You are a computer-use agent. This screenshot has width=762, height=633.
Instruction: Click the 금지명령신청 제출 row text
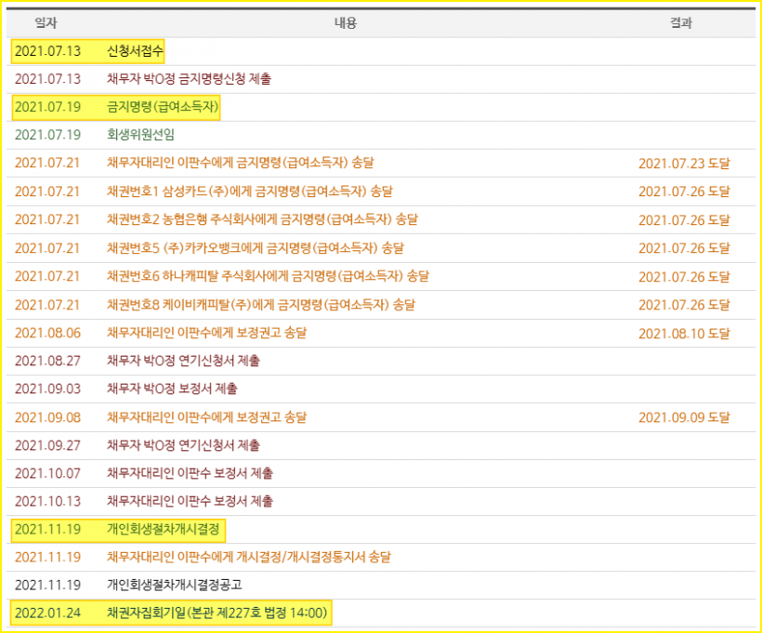[189, 79]
